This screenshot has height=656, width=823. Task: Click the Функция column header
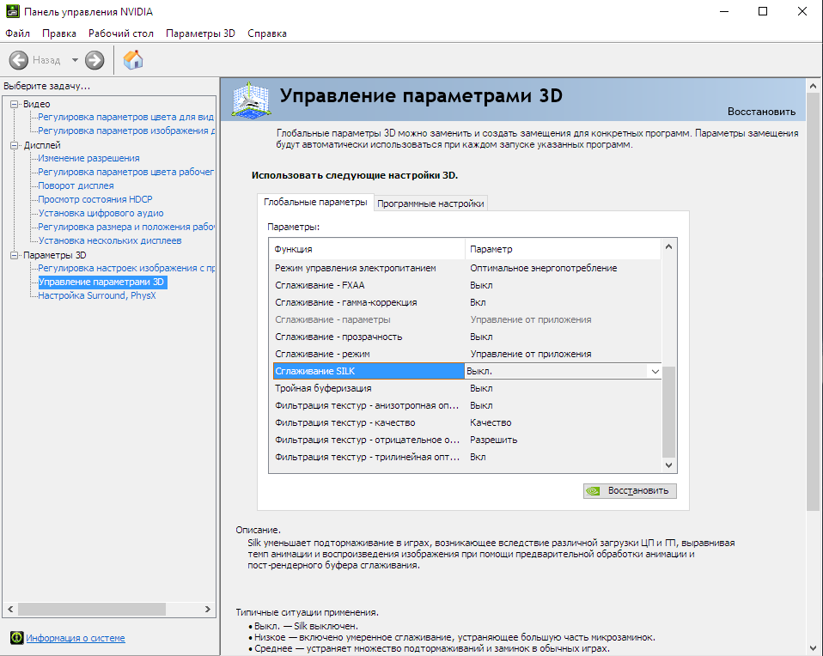tap(367, 249)
